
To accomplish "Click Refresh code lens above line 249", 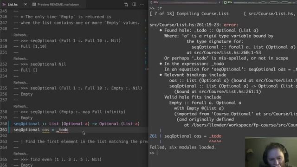I will [x=21, y=35].
